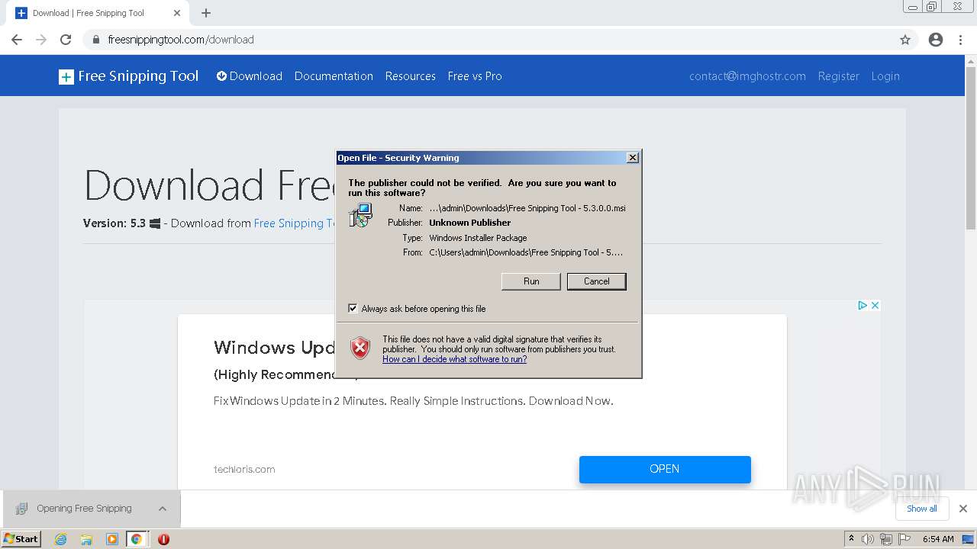The height and width of the screenshot is (549, 977).
Task: Click the Unknown Publisher text
Action: tap(469, 223)
